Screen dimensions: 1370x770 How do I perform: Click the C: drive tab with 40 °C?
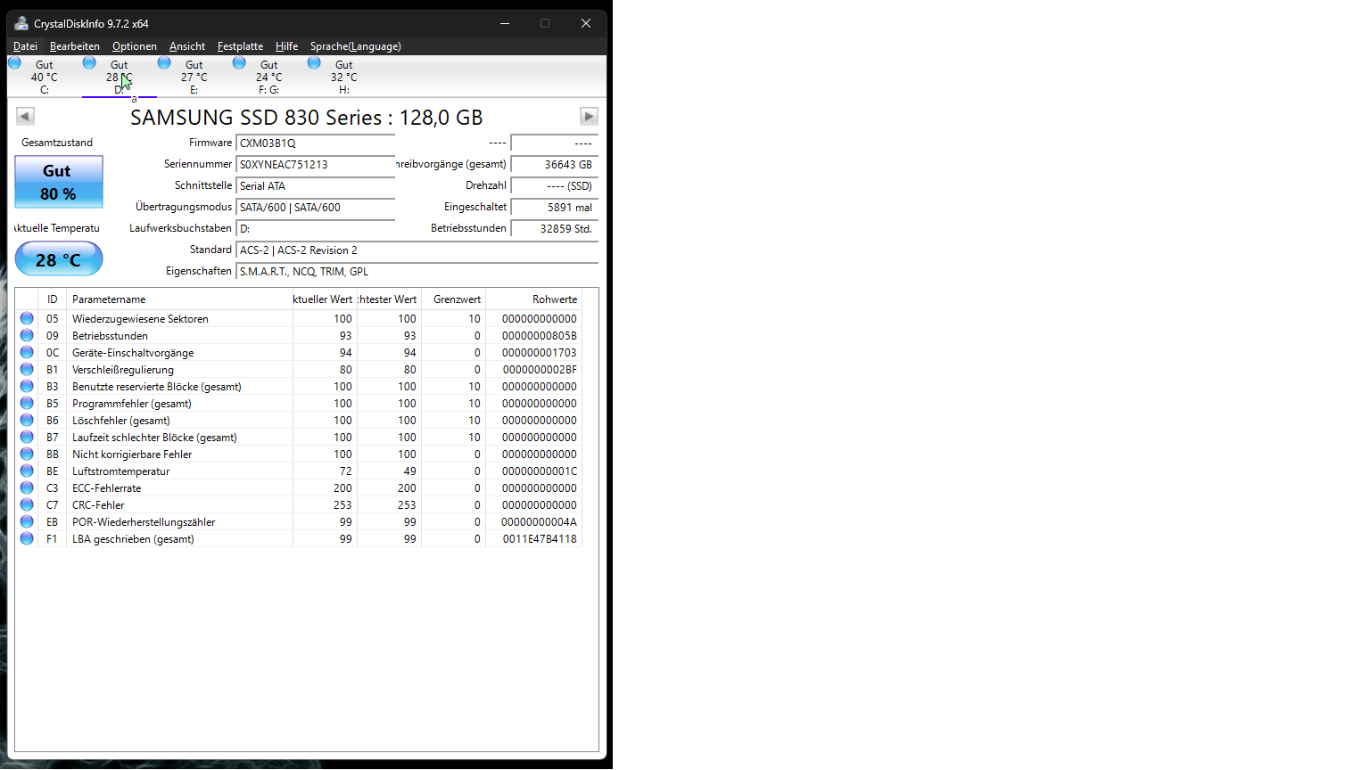[x=45, y=77]
